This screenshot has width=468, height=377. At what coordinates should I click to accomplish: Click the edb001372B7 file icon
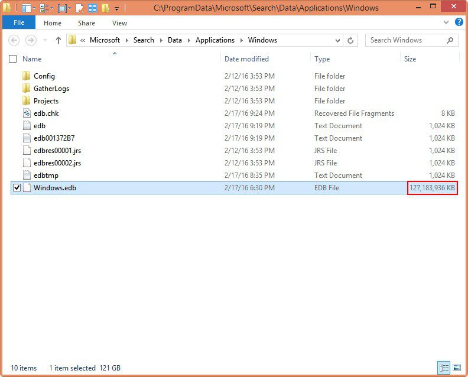(x=27, y=138)
